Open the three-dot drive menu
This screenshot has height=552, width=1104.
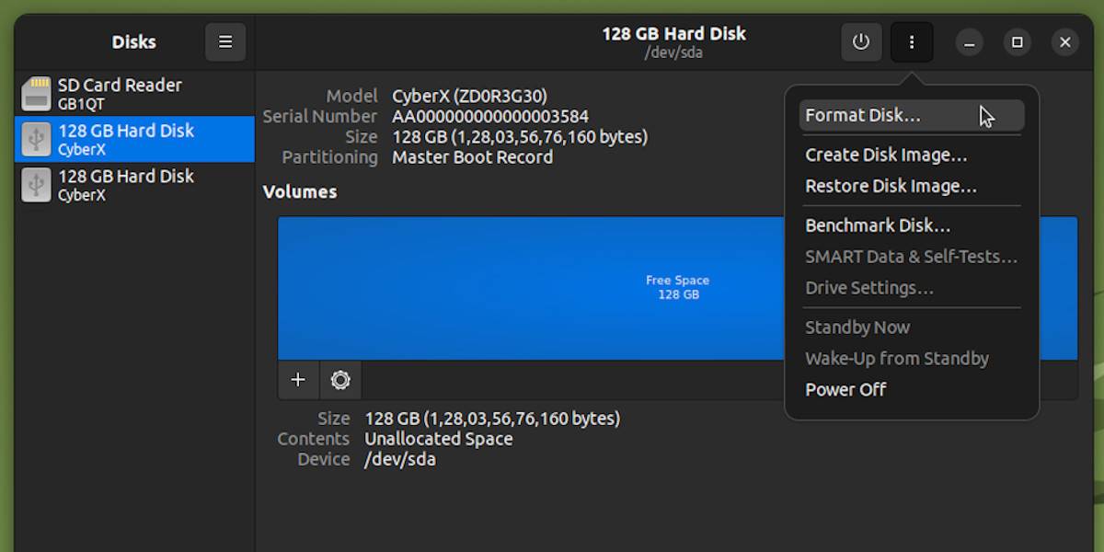coord(912,41)
